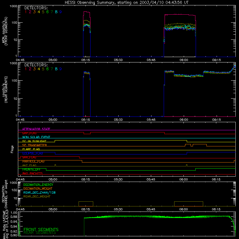Click 06:00 tick label under rear segments plot

click(x=184, y=120)
